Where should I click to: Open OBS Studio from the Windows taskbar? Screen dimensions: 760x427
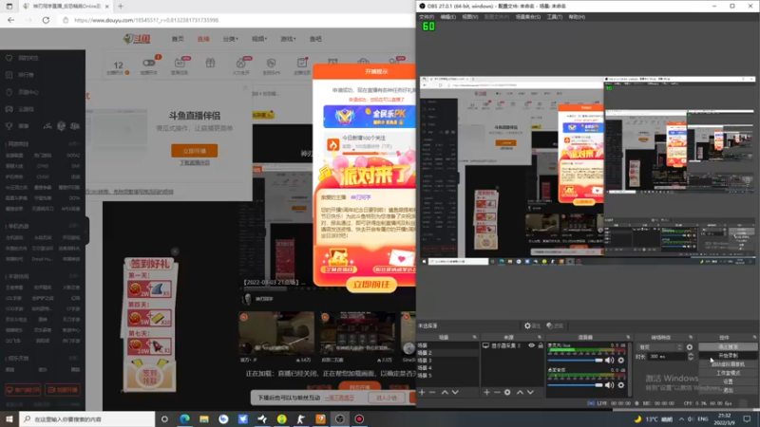(340, 418)
